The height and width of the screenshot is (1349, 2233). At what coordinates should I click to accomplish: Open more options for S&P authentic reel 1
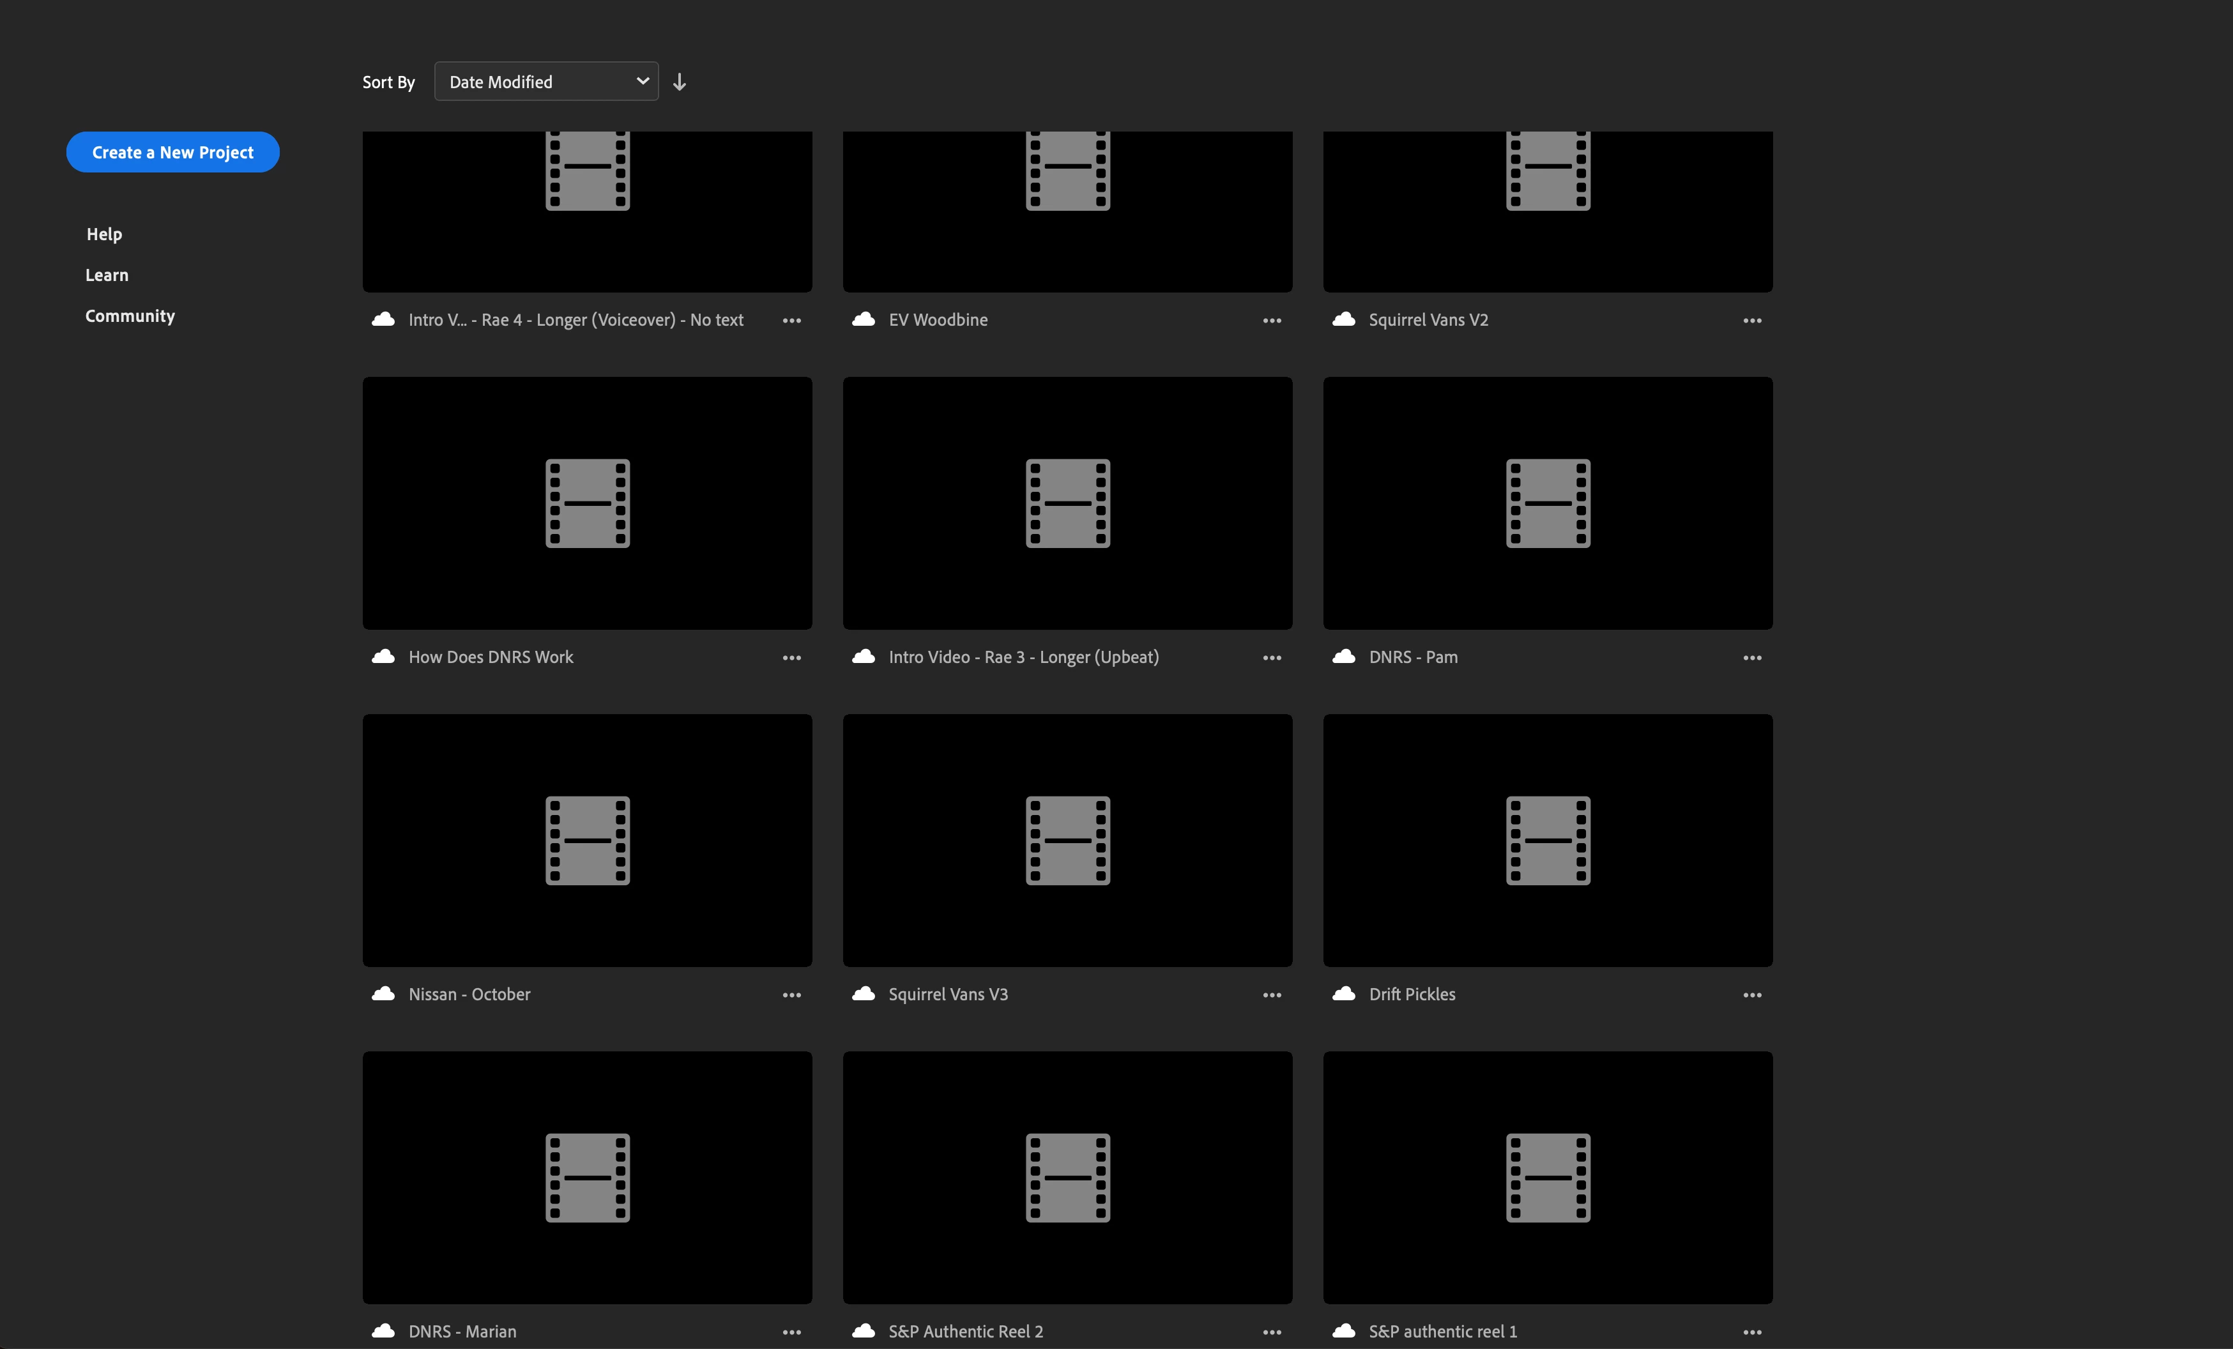point(1752,1332)
